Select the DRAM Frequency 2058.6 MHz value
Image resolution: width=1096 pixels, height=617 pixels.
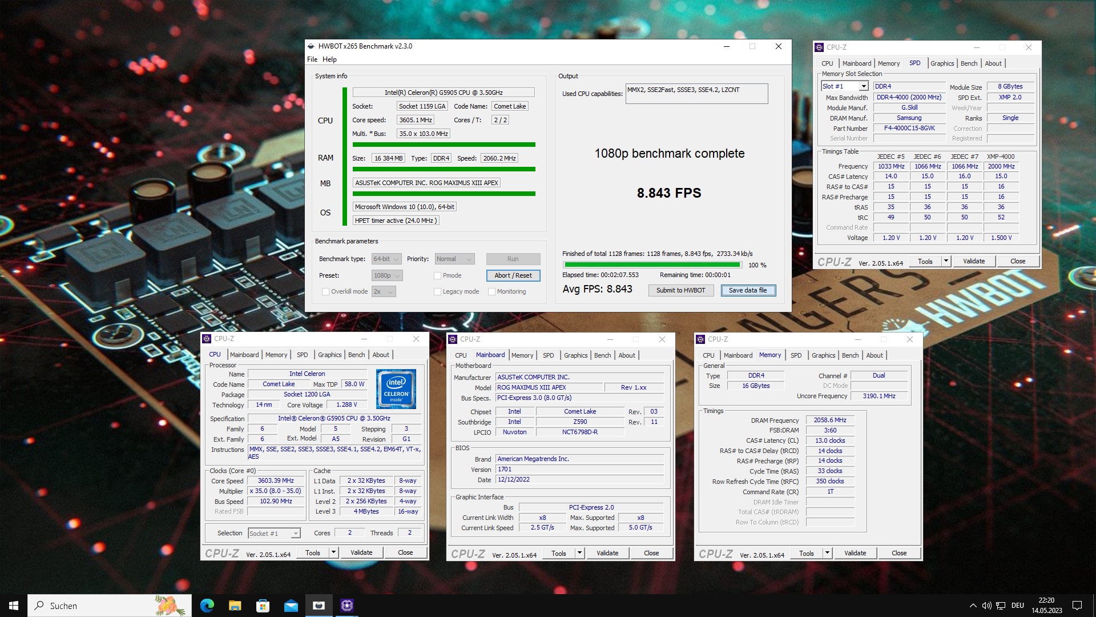coord(829,420)
